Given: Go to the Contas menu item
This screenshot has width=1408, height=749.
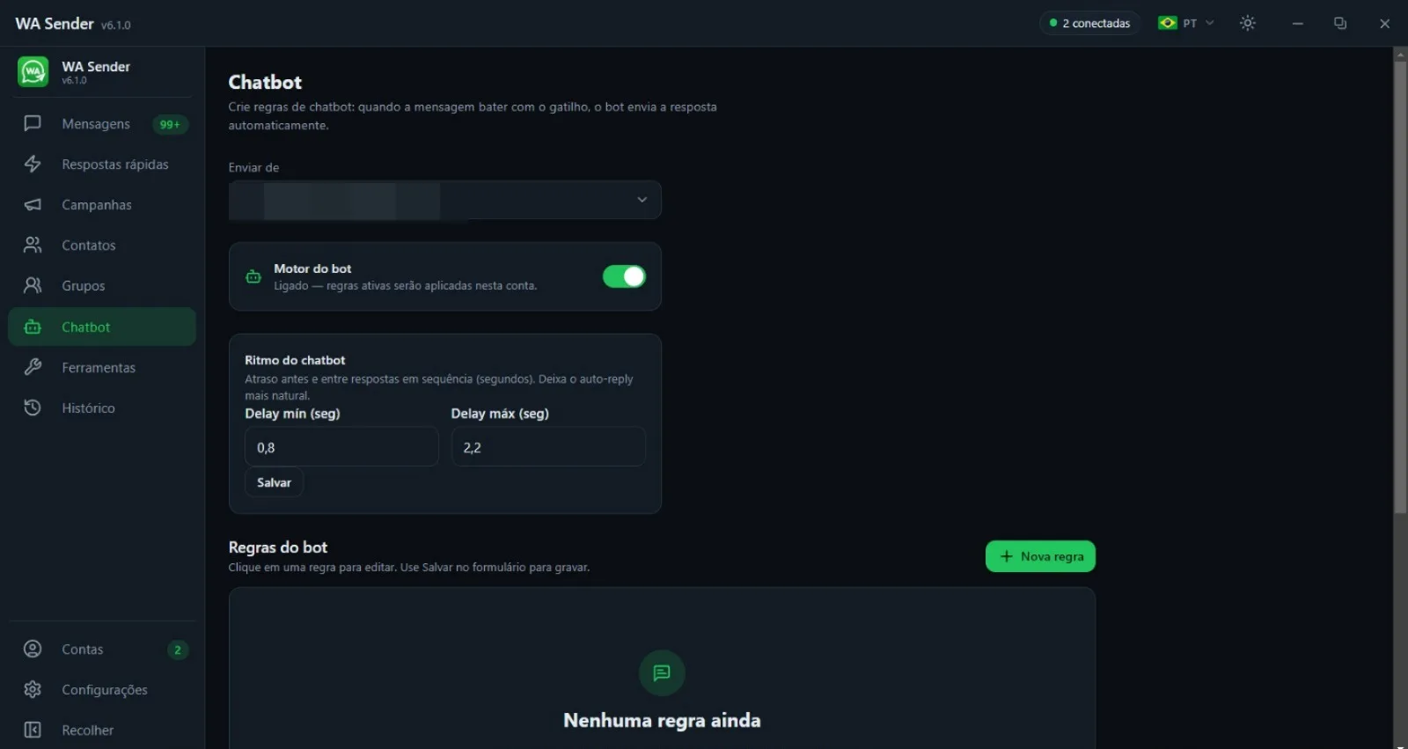Looking at the screenshot, I should 102,649.
